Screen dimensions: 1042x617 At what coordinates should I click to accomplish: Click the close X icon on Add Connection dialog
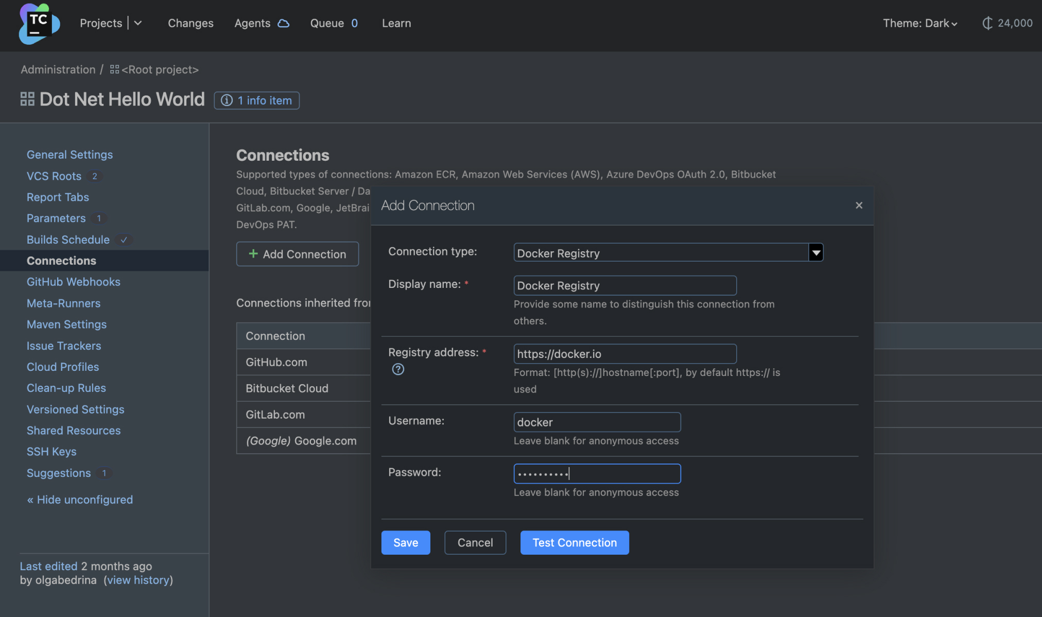(859, 205)
